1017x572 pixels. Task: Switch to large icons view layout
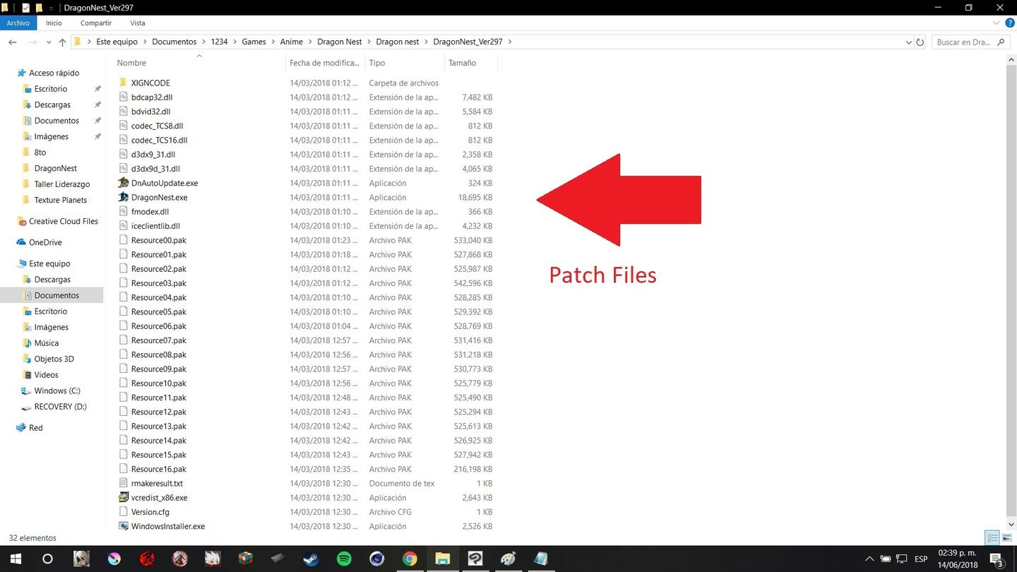(x=1007, y=538)
